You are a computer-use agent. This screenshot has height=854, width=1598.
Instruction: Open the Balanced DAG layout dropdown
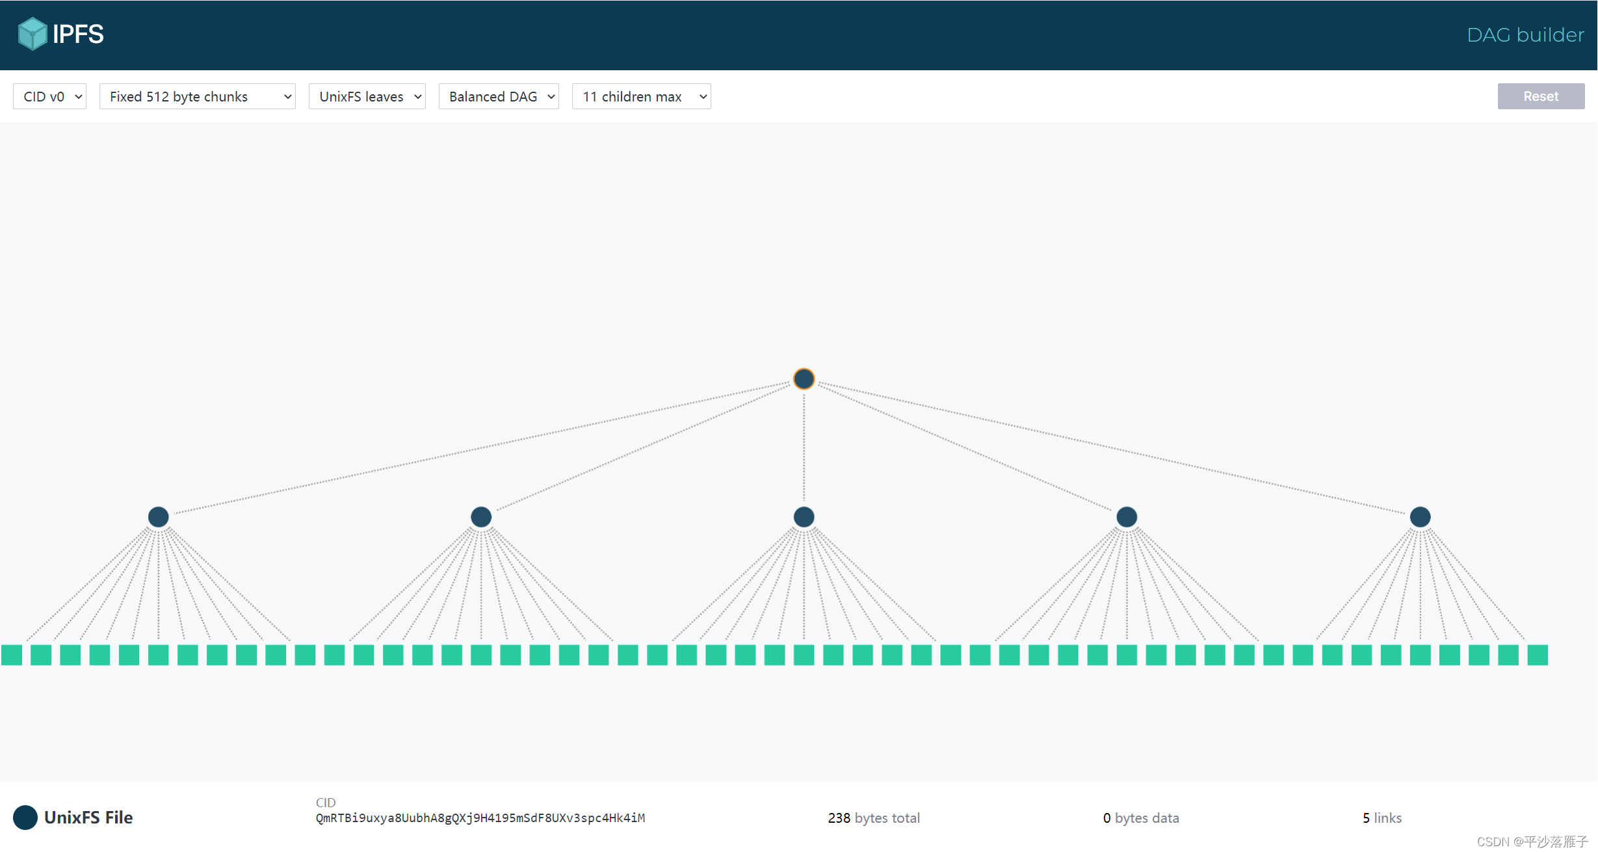click(499, 96)
